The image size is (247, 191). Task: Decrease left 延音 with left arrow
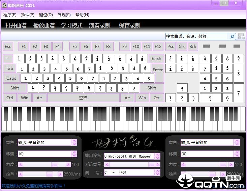[21, 174]
